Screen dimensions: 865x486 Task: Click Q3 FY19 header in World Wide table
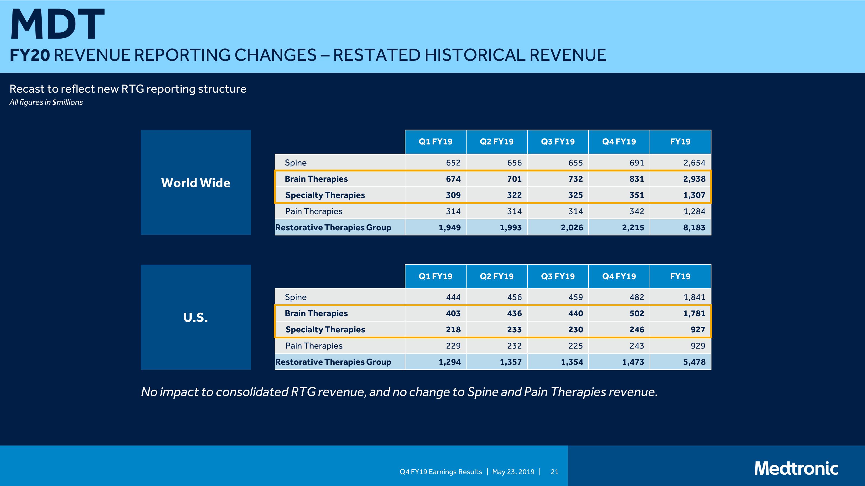558,141
